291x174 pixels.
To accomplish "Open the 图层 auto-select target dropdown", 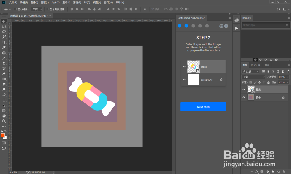I will point(37,9).
